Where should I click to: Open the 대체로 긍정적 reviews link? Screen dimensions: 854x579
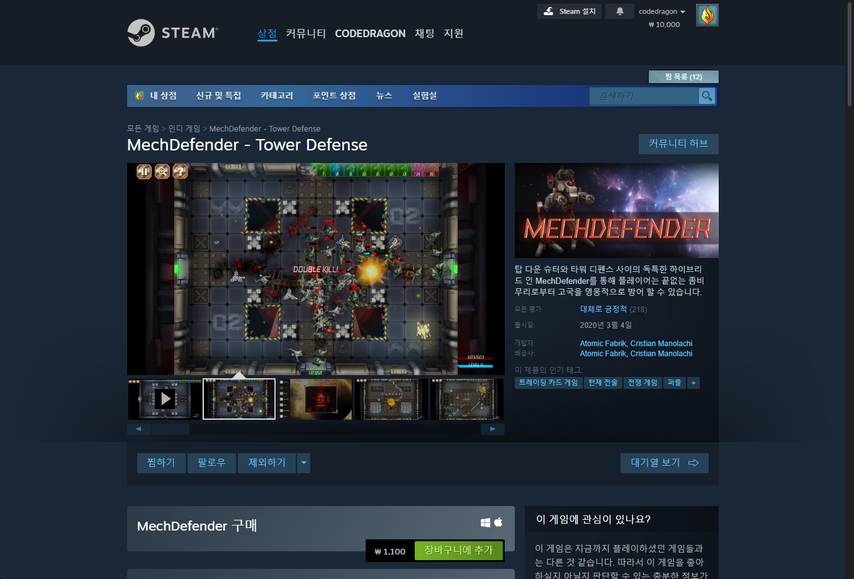604,309
